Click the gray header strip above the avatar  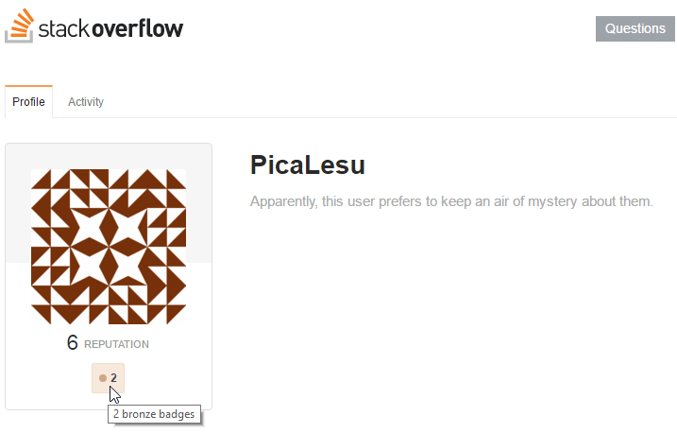109,156
